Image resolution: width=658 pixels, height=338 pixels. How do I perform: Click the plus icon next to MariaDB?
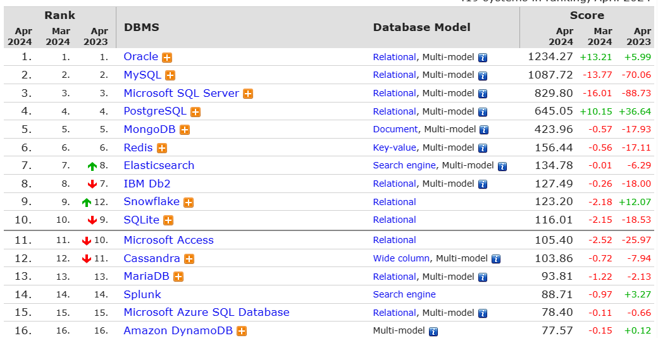[x=178, y=277]
